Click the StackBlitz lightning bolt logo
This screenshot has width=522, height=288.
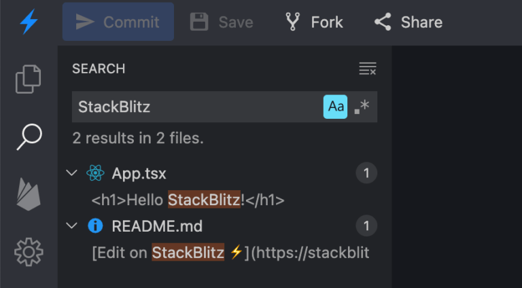(29, 22)
